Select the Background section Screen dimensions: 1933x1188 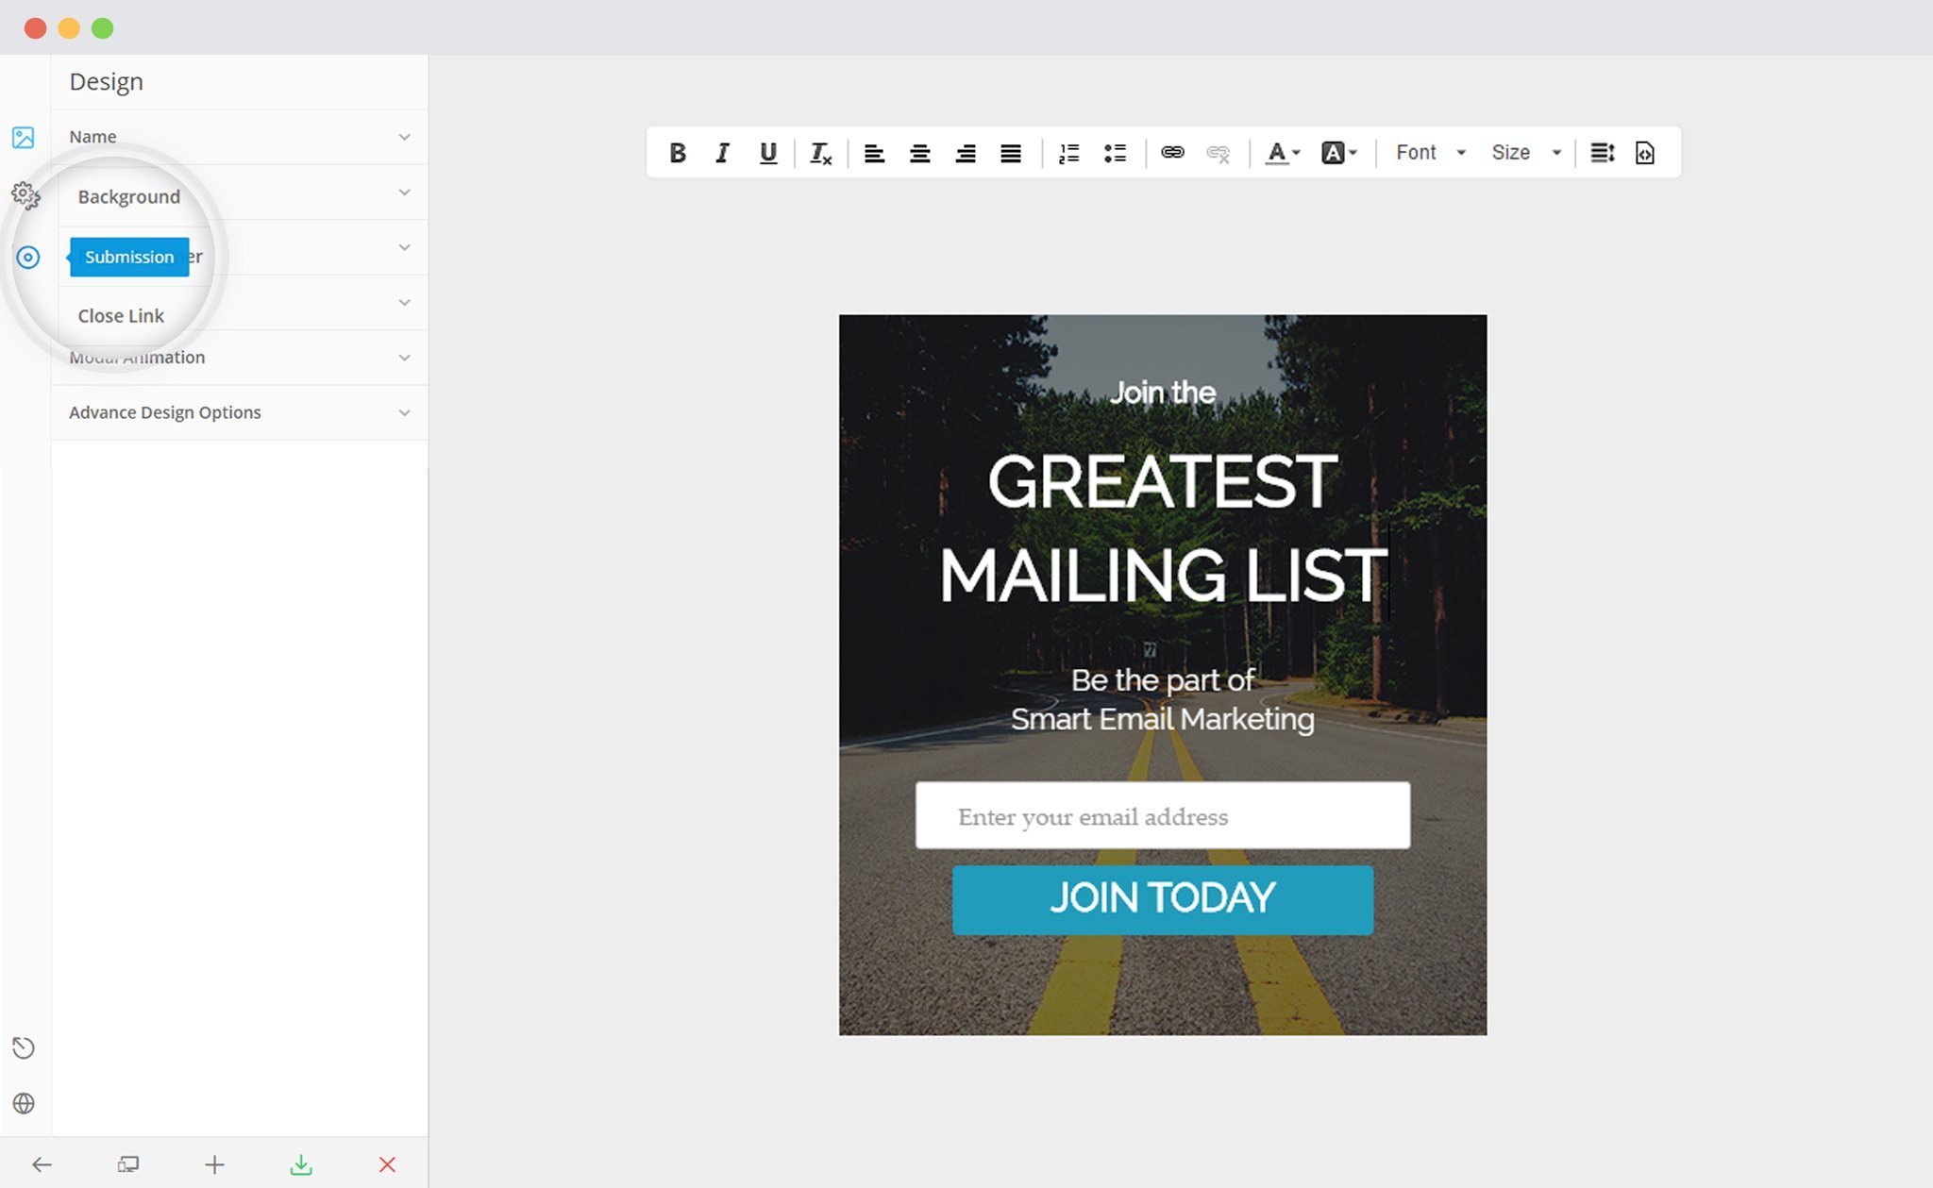coord(129,196)
